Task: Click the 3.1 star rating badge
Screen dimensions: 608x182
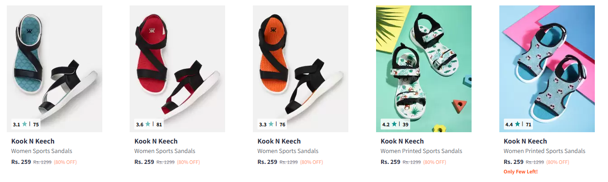Action: (x=26, y=124)
